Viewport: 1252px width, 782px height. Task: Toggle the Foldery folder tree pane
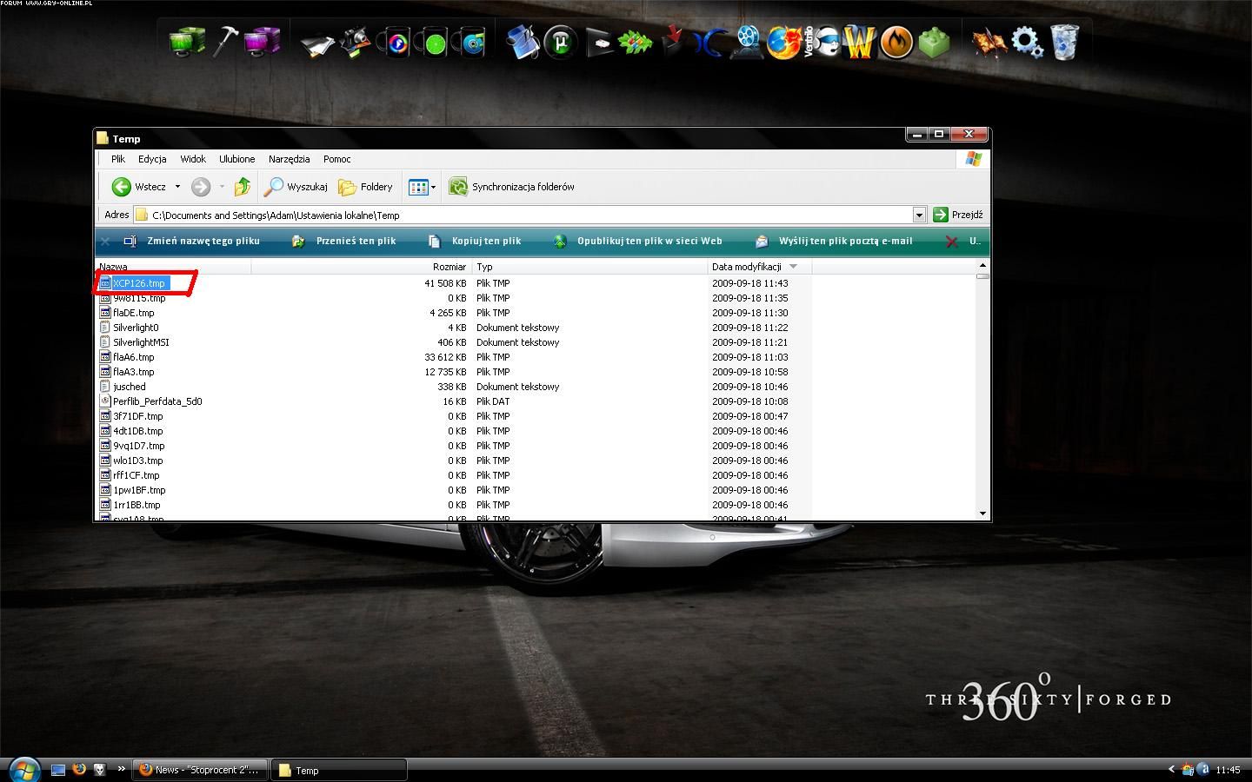pyautogui.click(x=366, y=187)
